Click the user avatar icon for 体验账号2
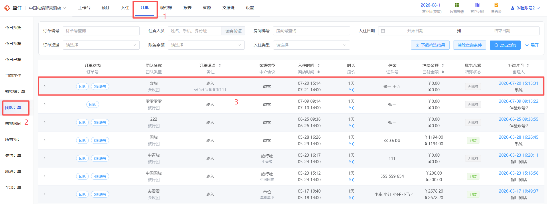 click(x=513, y=8)
